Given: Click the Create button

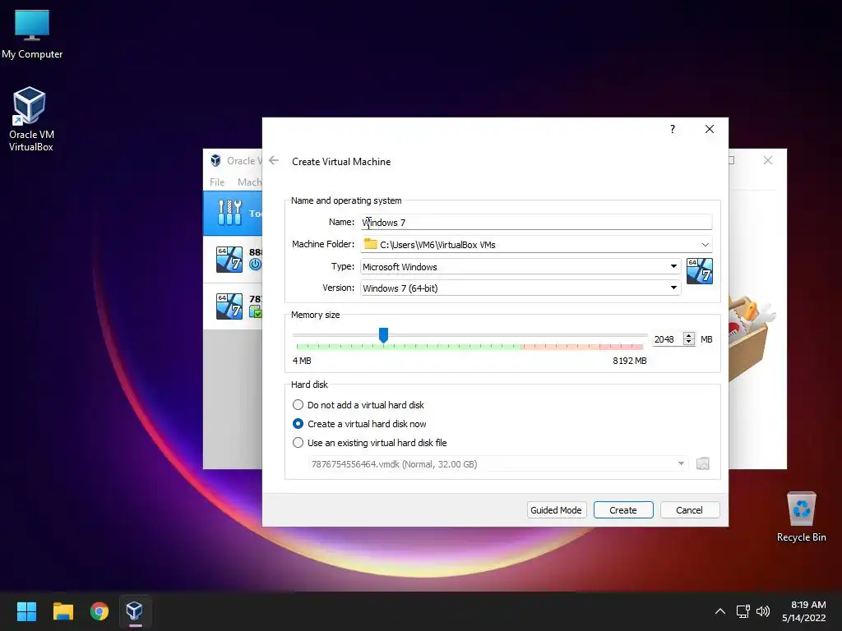Looking at the screenshot, I should [x=623, y=509].
